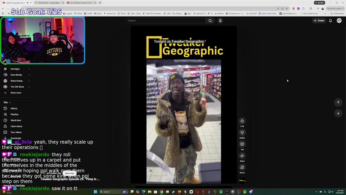Click the YouTube search input field
The width and height of the screenshot is (346, 195).
pyautogui.click(x=166, y=21)
